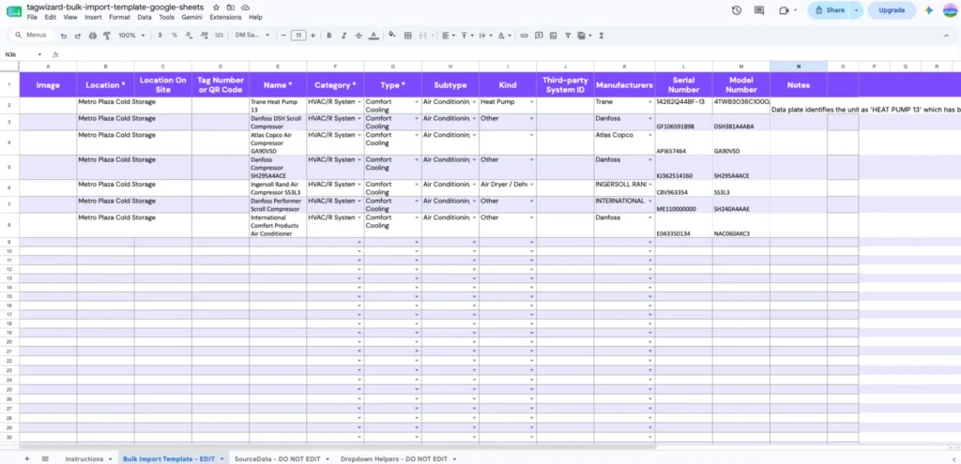Open the File menu
Viewport: 961px width, 464px height.
[x=32, y=17]
